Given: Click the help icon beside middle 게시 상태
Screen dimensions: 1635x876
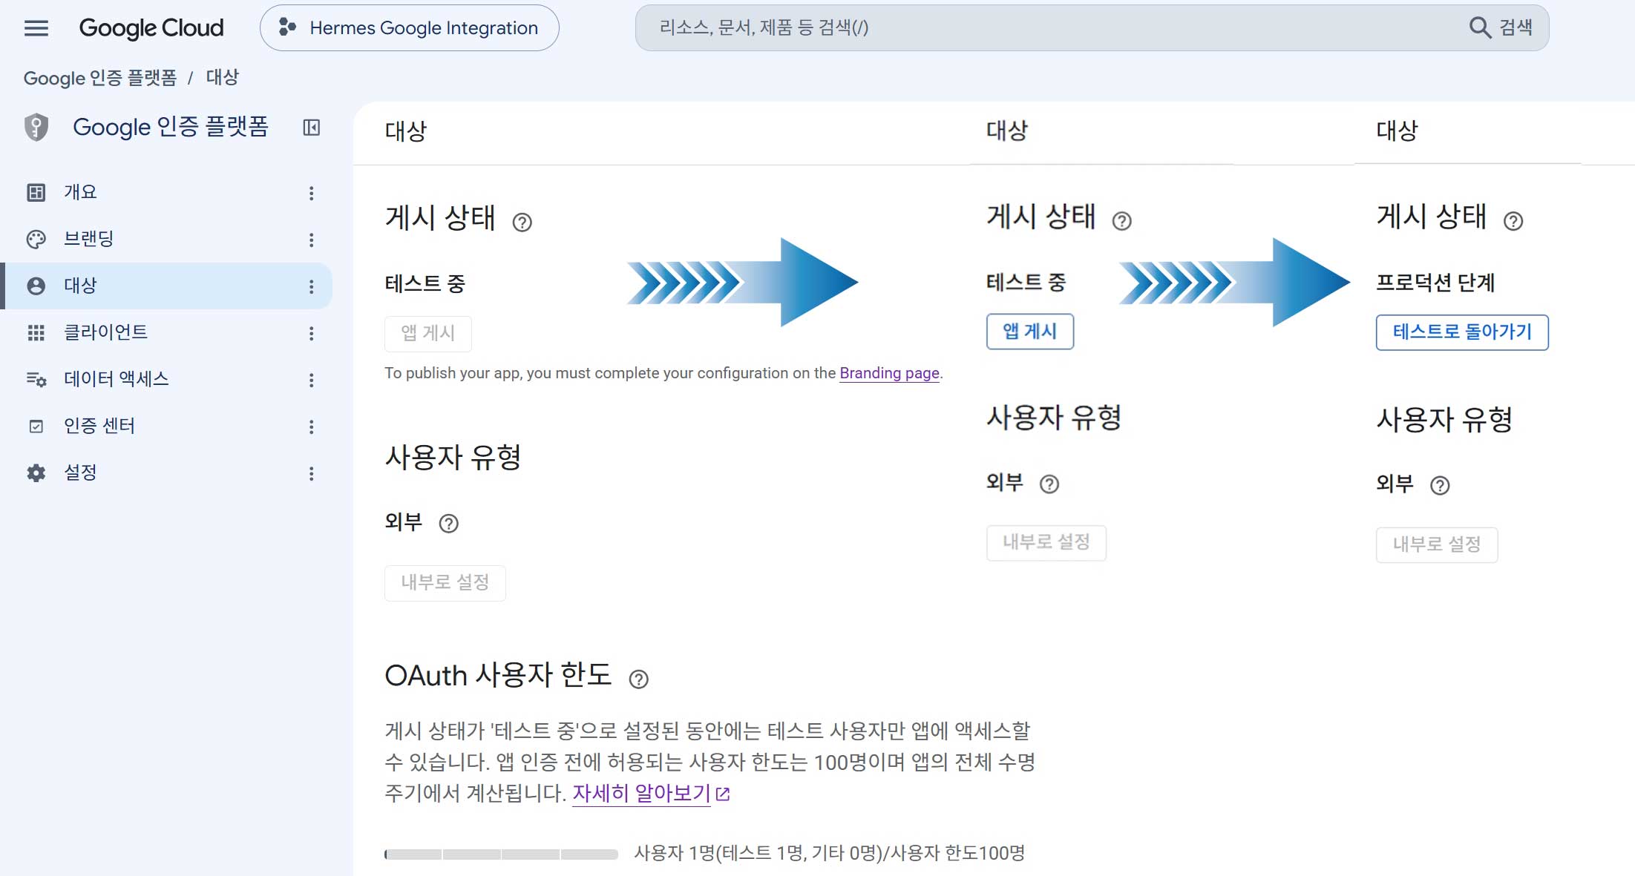Looking at the screenshot, I should 1122,221.
